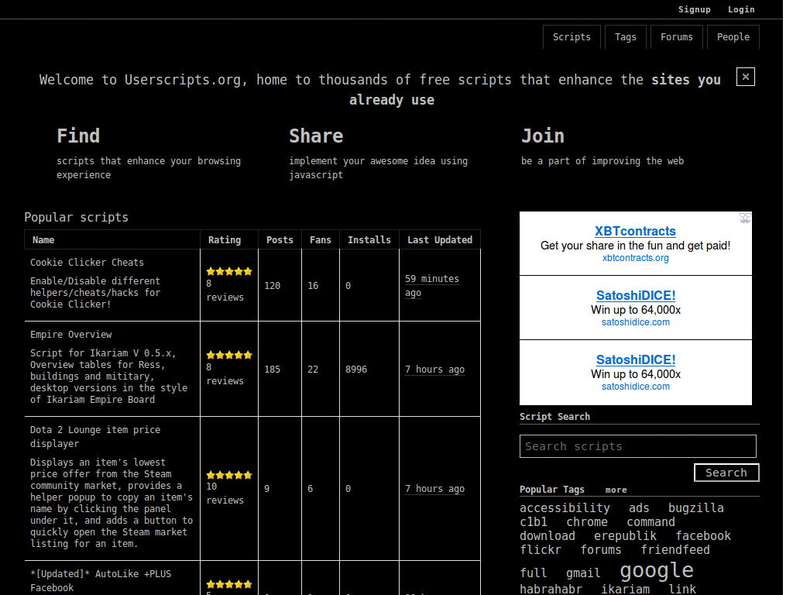793x595 pixels.
Task: Switch to the Tags tab
Action: [625, 37]
